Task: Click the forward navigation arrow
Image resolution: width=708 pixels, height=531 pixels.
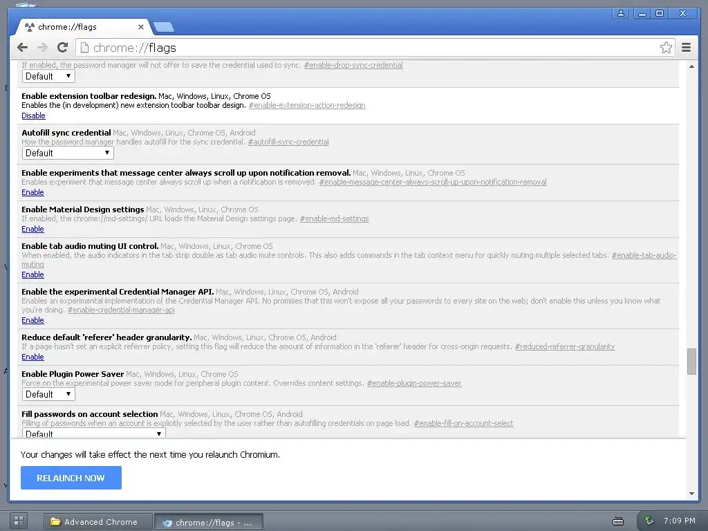Action: coord(42,48)
